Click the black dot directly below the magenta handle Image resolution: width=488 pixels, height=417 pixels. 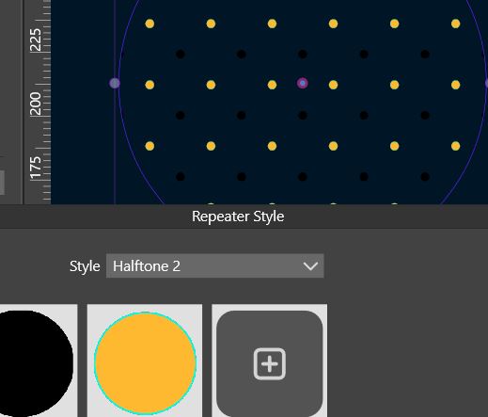pyautogui.click(x=303, y=115)
